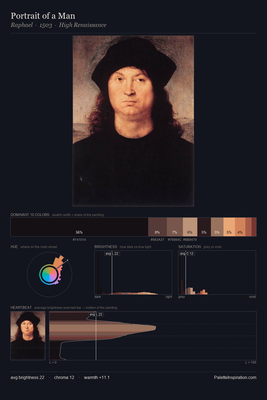Screen dimensions: 267x400
Task: Click the hex code "#563A37"
Action: (x=158, y=240)
